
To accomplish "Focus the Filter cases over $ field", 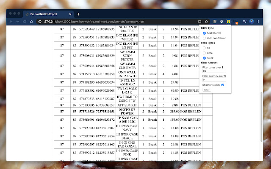I will (214, 71).
